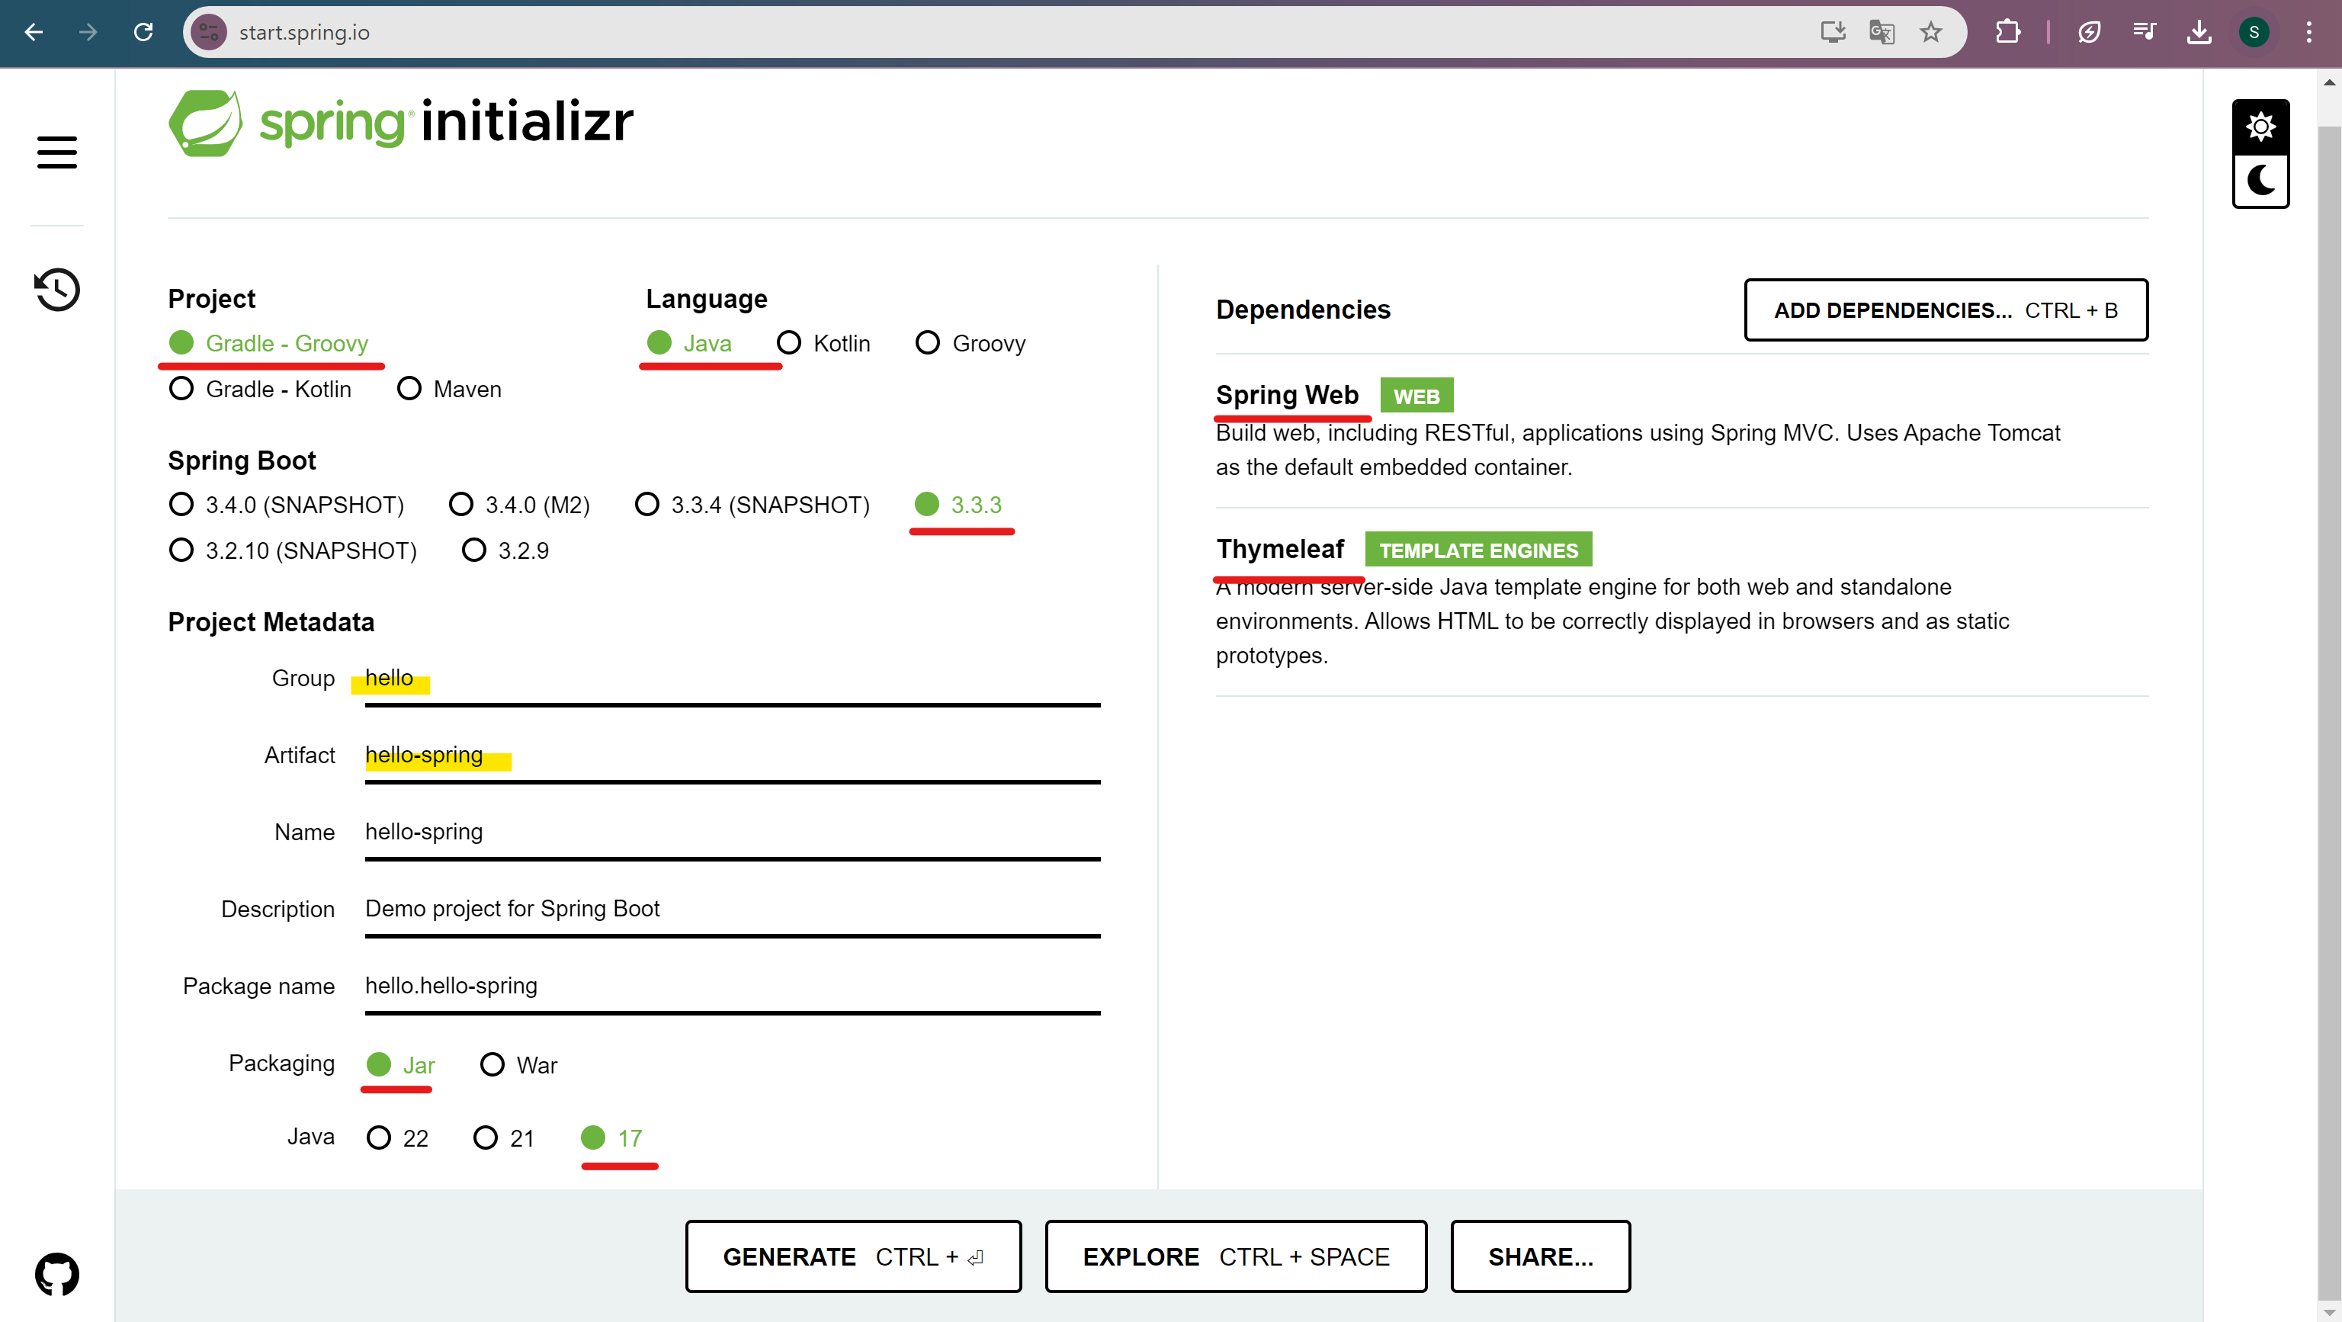The height and width of the screenshot is (1322, 2342).
Task: Select Java version 21
Action: (x=504, y=1137)
